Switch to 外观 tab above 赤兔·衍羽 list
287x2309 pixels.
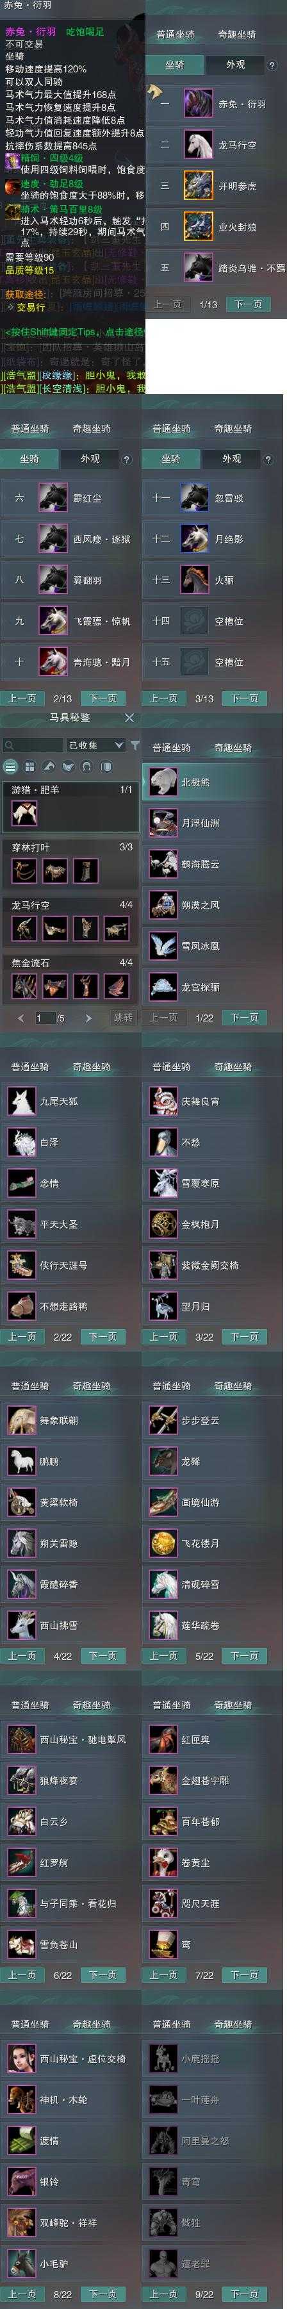click(236, 65)
